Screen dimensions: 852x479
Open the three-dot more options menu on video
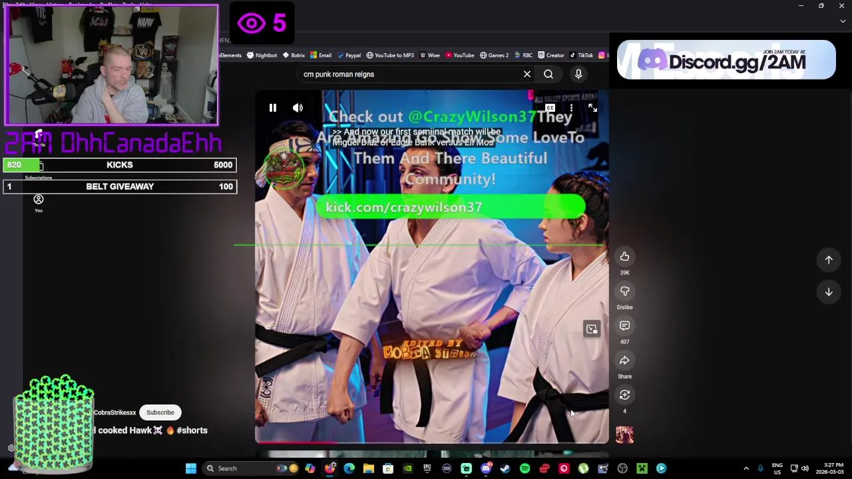(571, 108)
